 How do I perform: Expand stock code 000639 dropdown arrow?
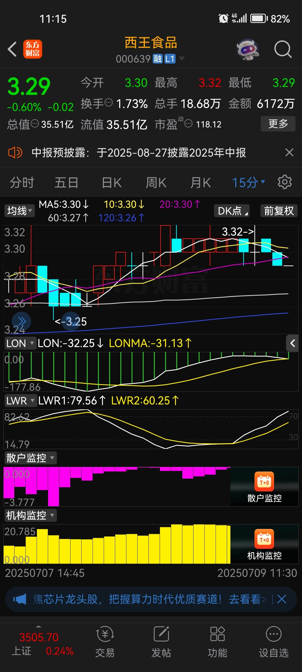pos(182,58)
